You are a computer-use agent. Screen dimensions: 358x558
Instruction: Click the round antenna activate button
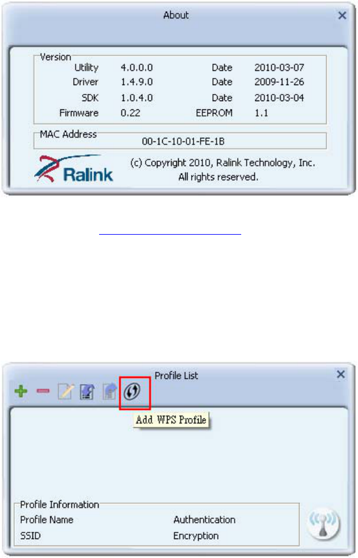coord(324,524)
